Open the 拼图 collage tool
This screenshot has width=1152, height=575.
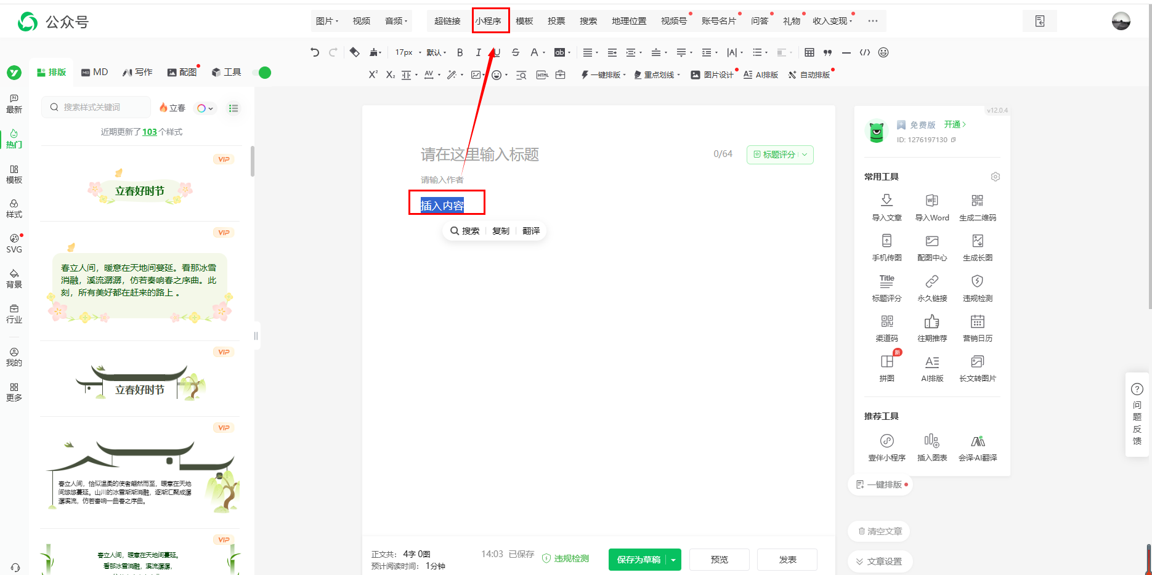coord(886,368)
